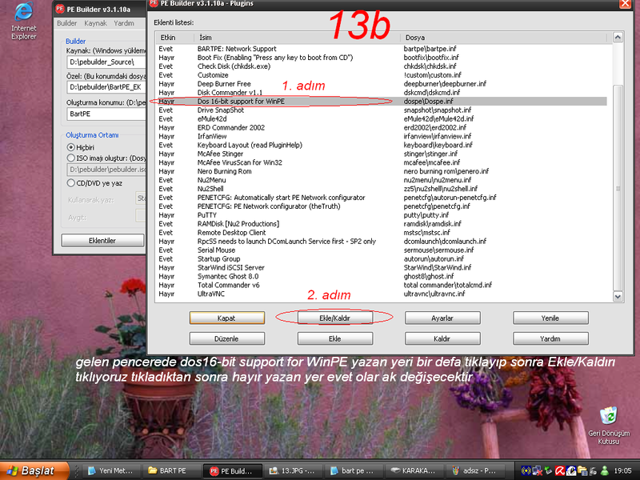The image size is (640, 480).
Task: Open the Başlat start menu
Action: pos(34,470)
